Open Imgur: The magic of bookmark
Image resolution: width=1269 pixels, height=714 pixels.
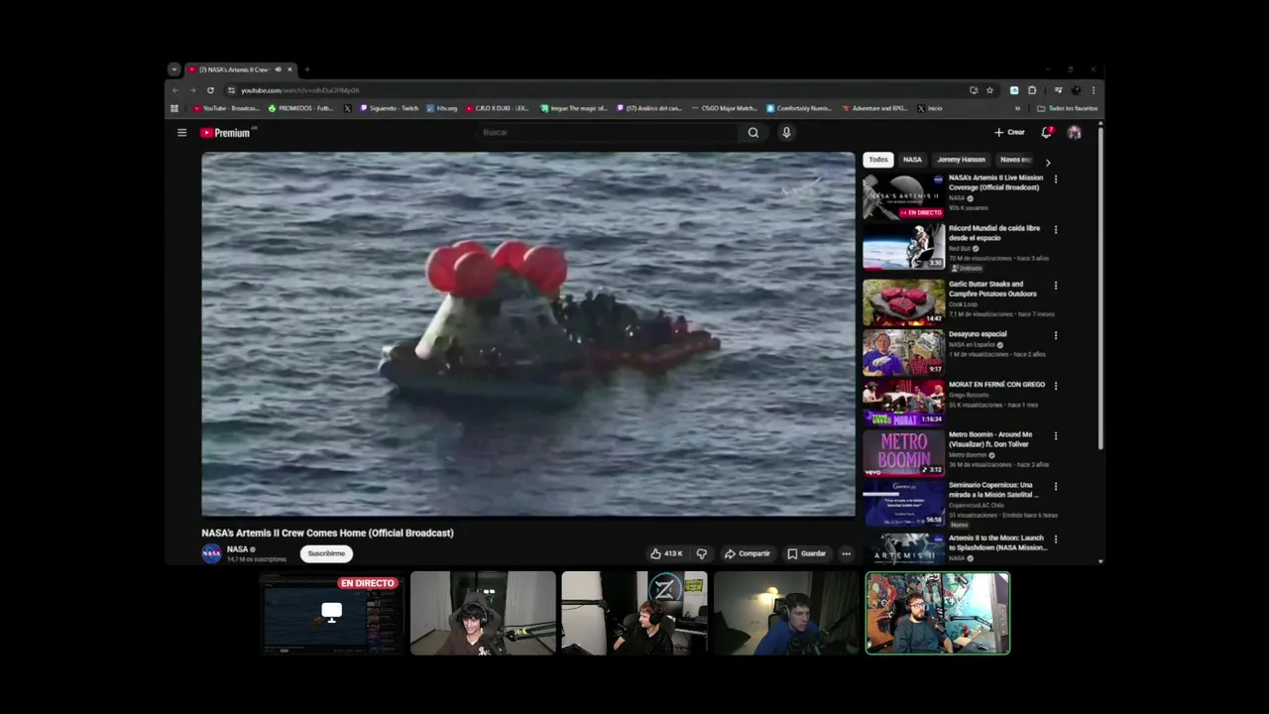575,108
